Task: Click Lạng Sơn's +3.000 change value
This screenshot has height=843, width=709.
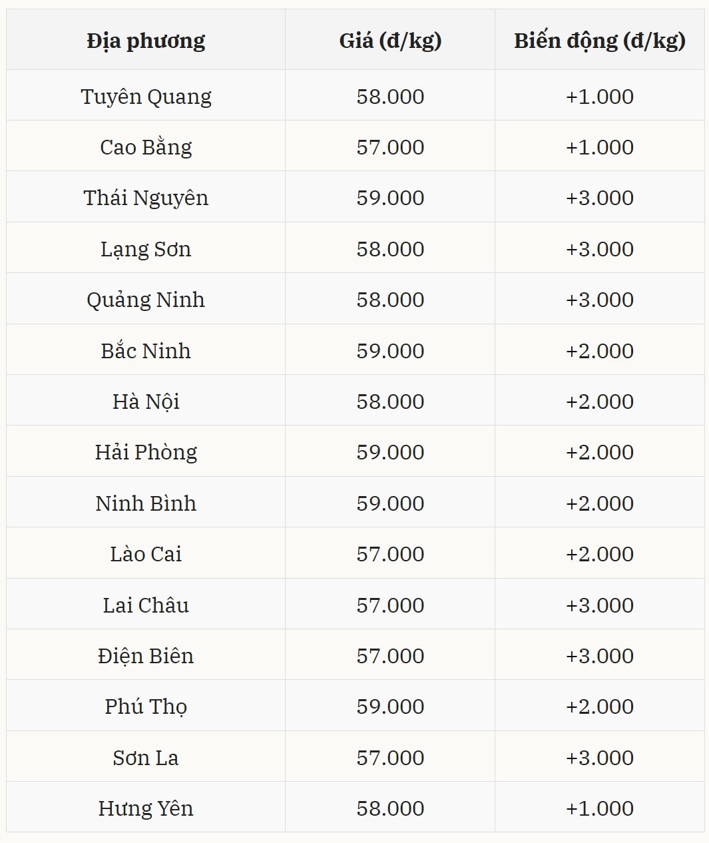Action: pos(599,249)
